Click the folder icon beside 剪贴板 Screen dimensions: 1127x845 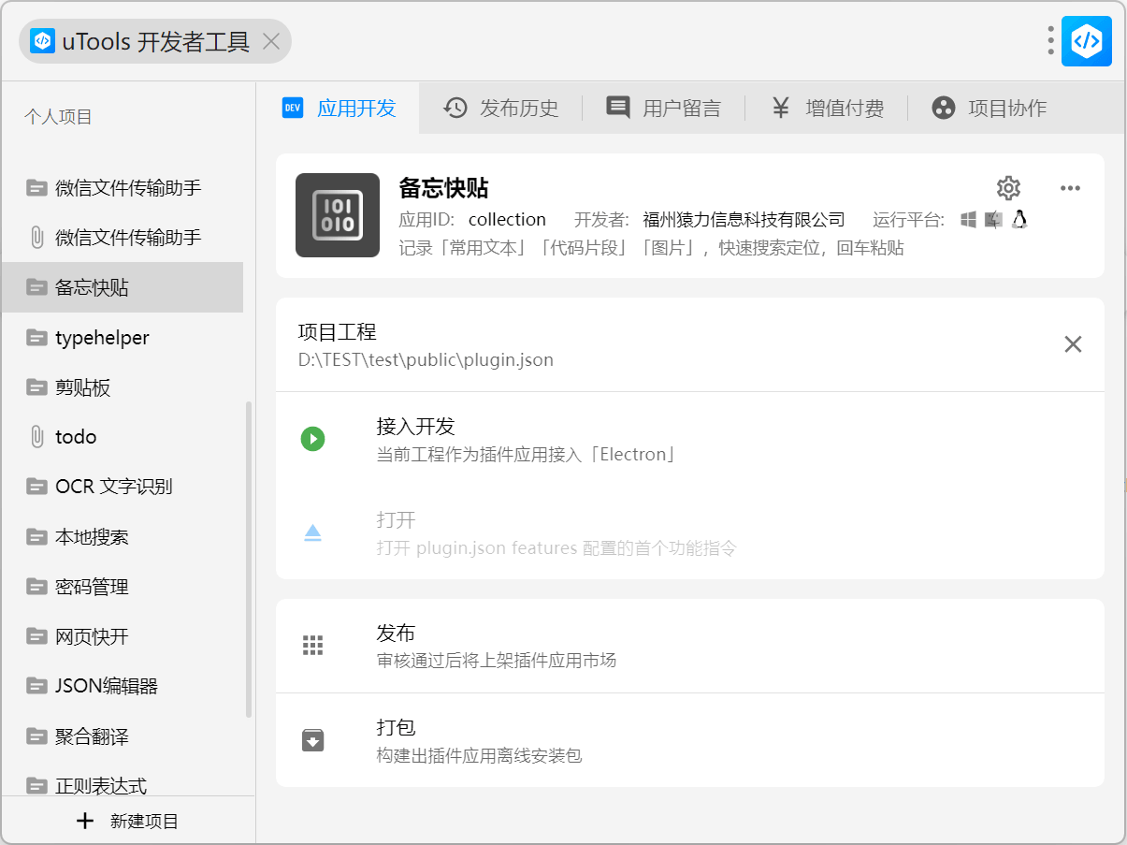click(x=37, y=387)
